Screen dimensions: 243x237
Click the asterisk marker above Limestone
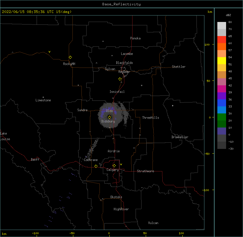(43, 97)
